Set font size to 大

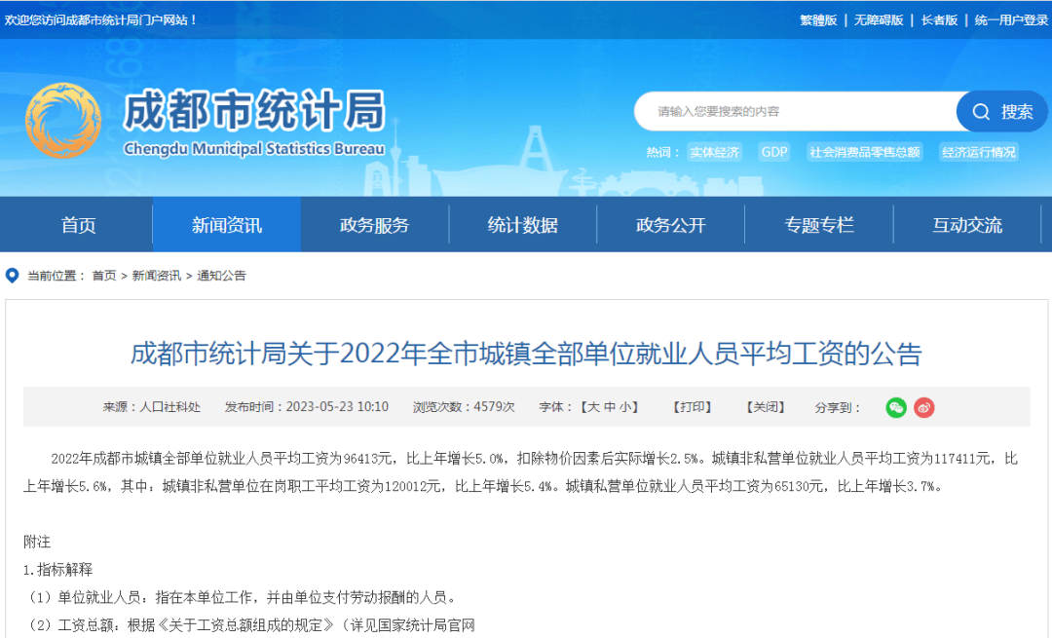pos(594,407)
